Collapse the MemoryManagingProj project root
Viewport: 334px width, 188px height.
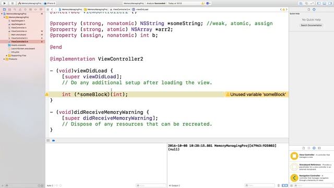point(2,14)
